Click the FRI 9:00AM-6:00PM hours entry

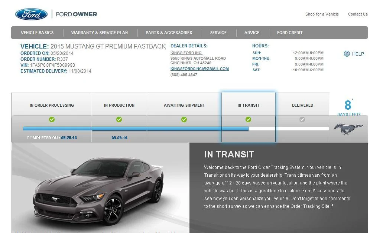coord(288,64)
